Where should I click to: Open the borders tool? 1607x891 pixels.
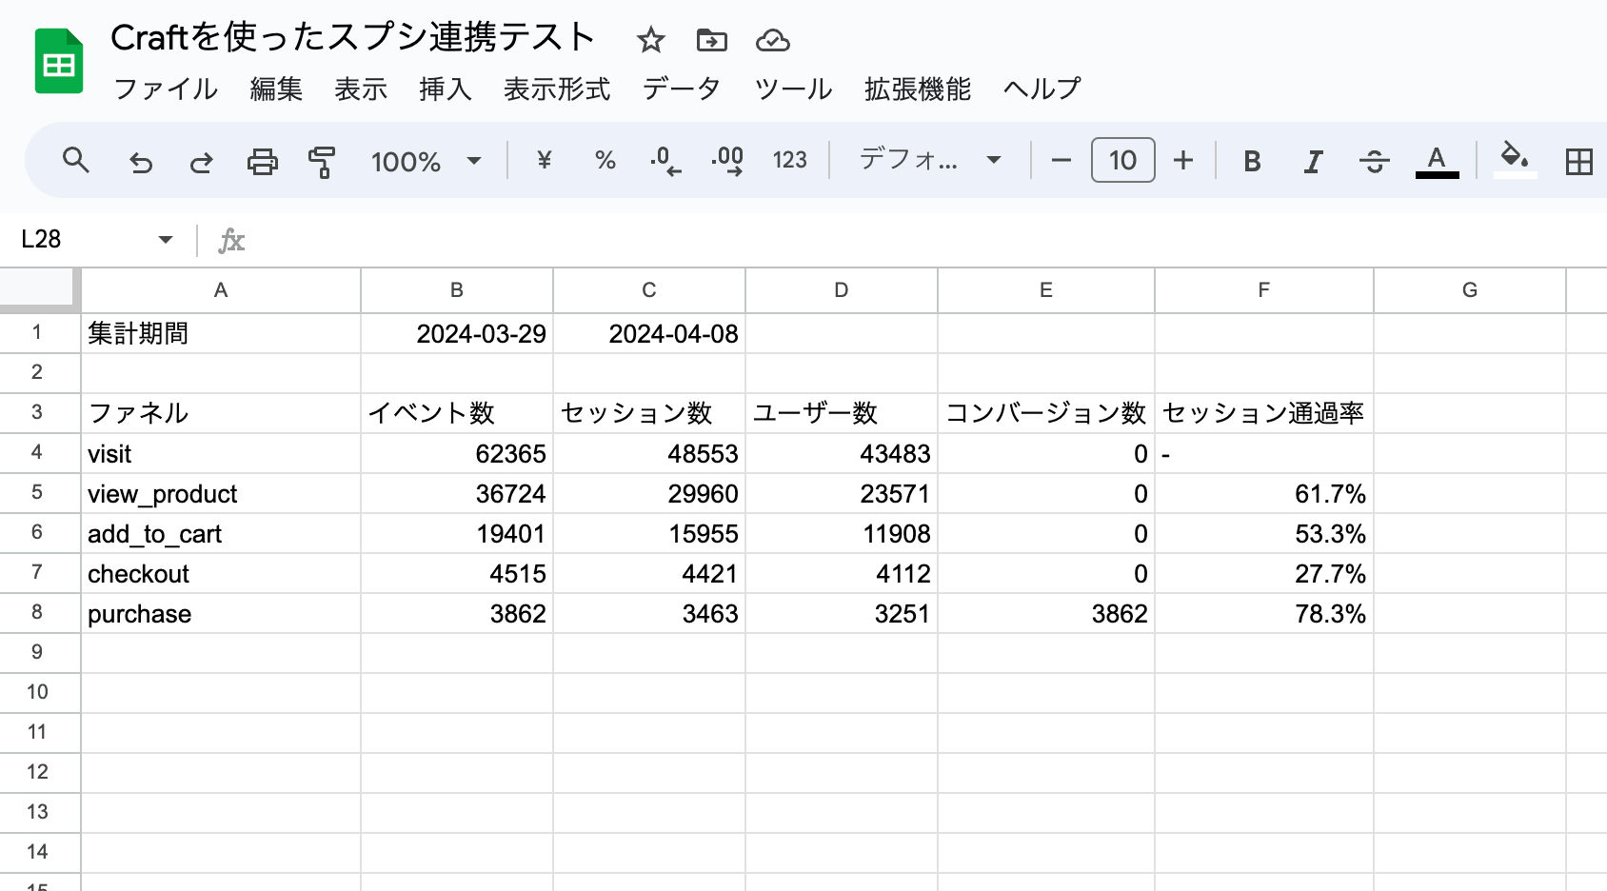tap(1578, 161)
